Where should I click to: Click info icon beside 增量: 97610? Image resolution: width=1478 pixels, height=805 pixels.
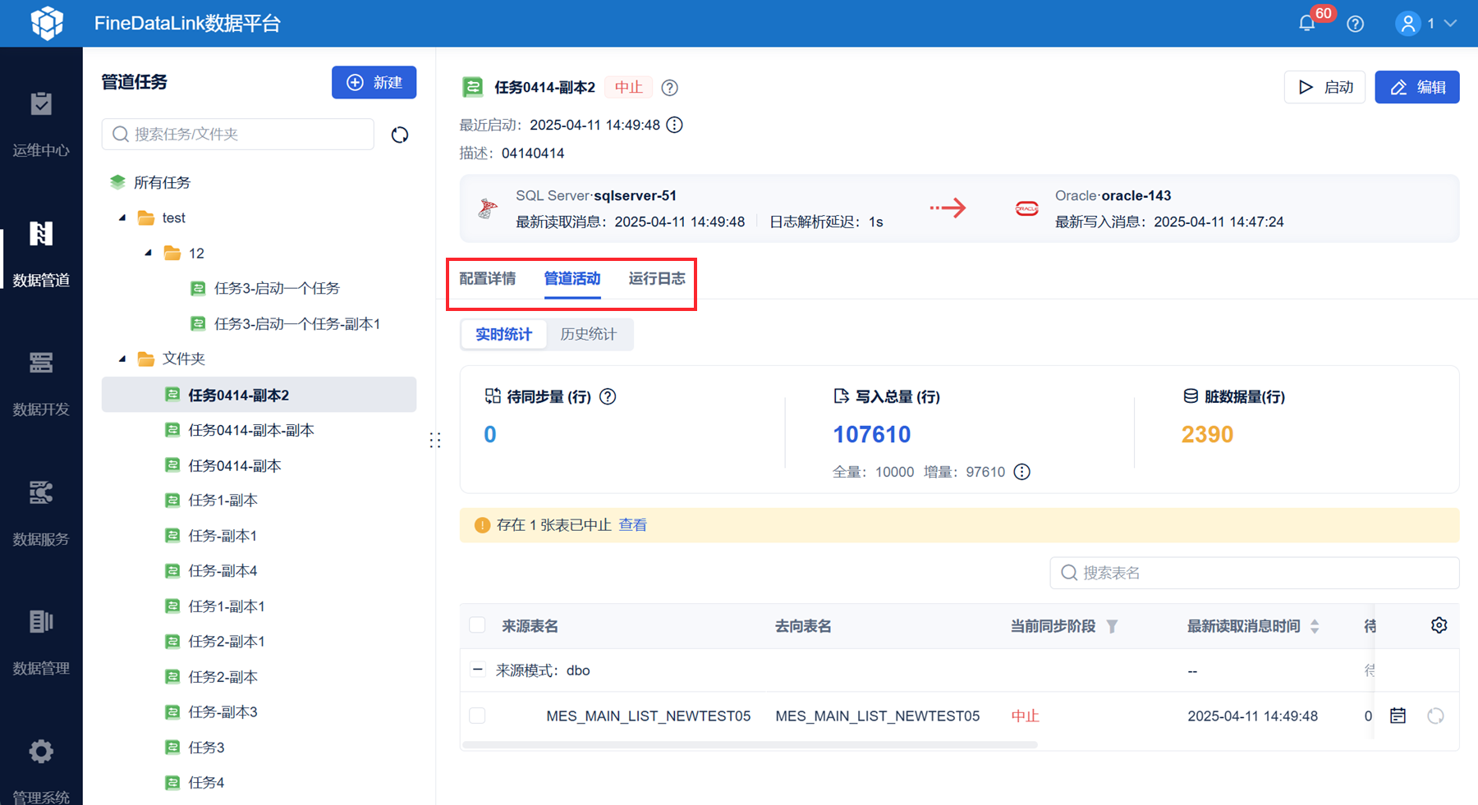(1021, 472)
